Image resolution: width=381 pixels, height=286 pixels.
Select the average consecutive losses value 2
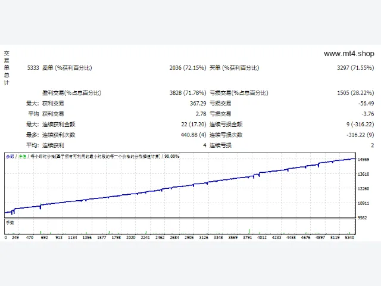(372, 145)
